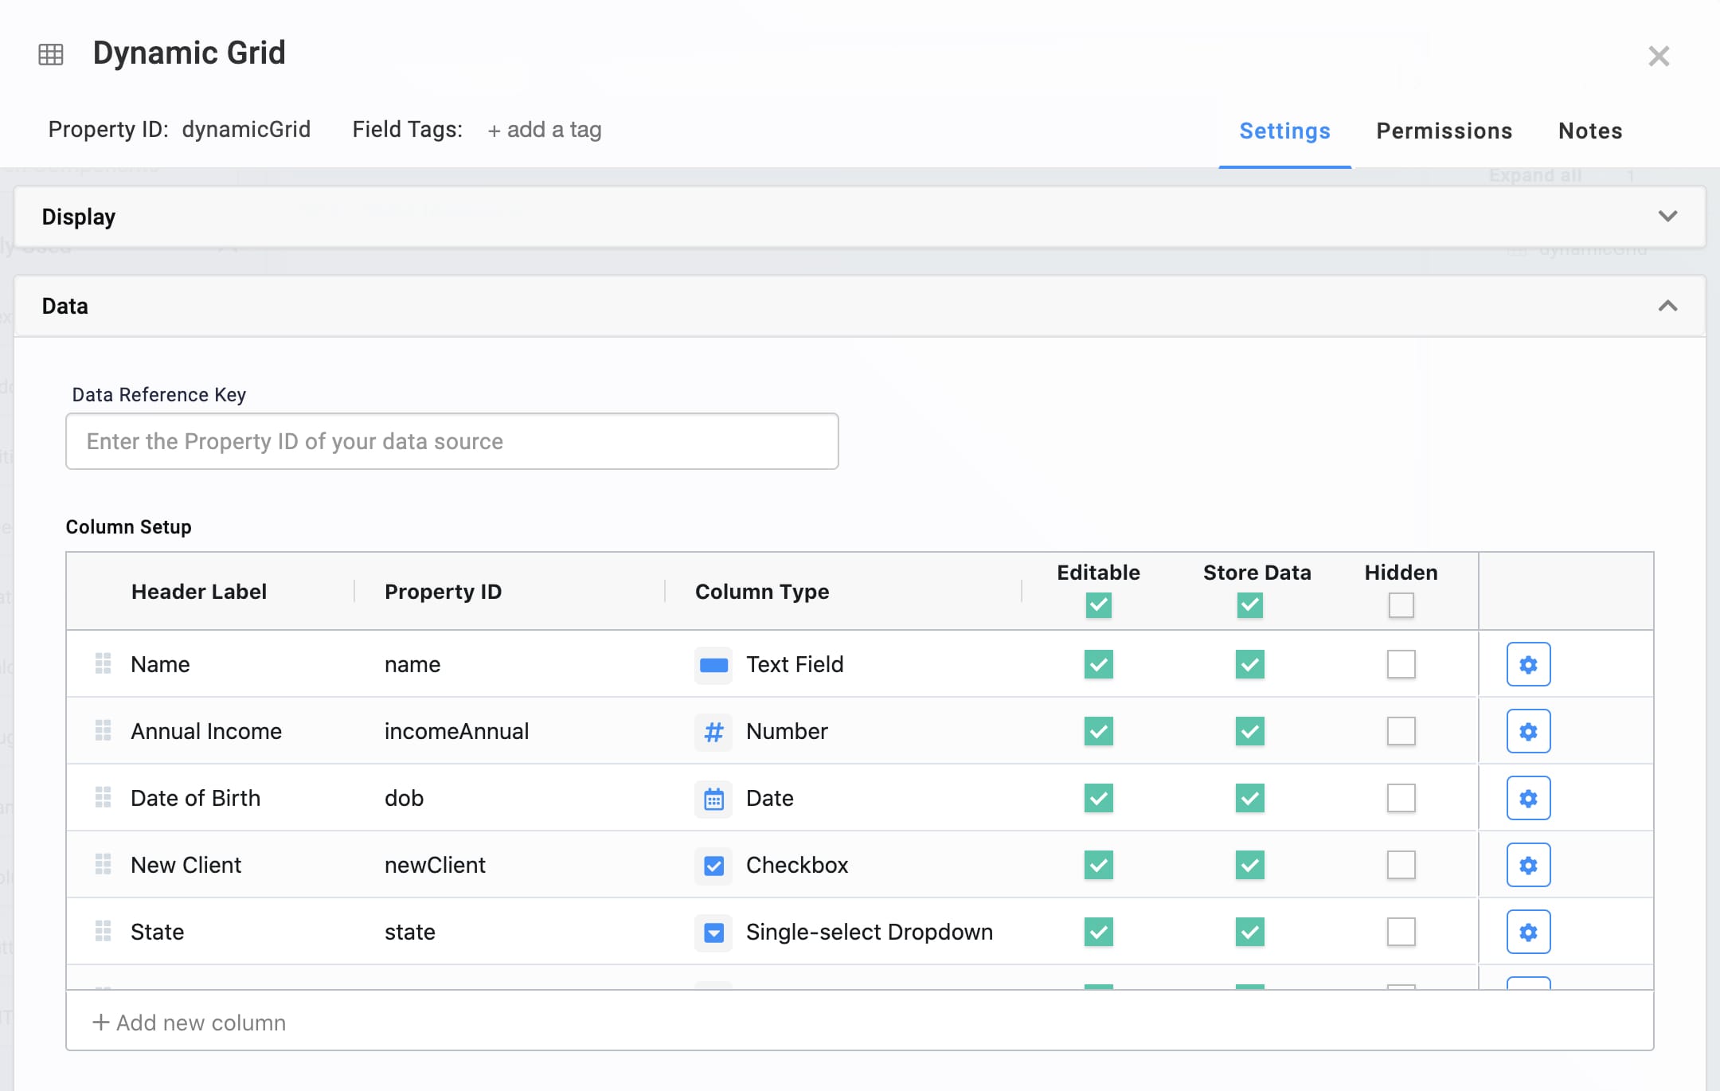
Task: Click the State row gear icon
Action: tap(1528, 932)
